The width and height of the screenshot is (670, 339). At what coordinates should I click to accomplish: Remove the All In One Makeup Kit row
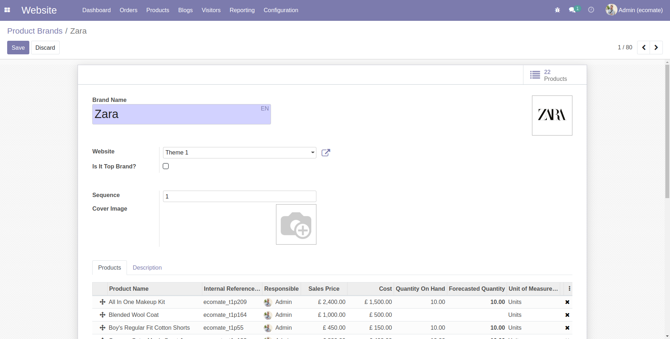coord(567,302)
